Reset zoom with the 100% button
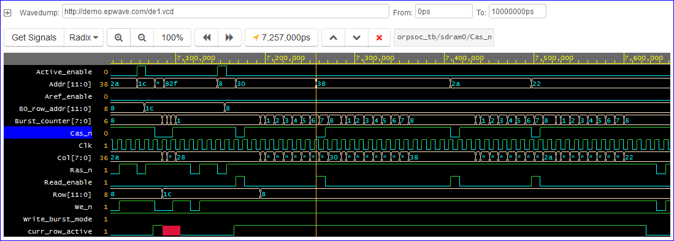Viewport: 674px width, 241px height. [x=172, y=38]
